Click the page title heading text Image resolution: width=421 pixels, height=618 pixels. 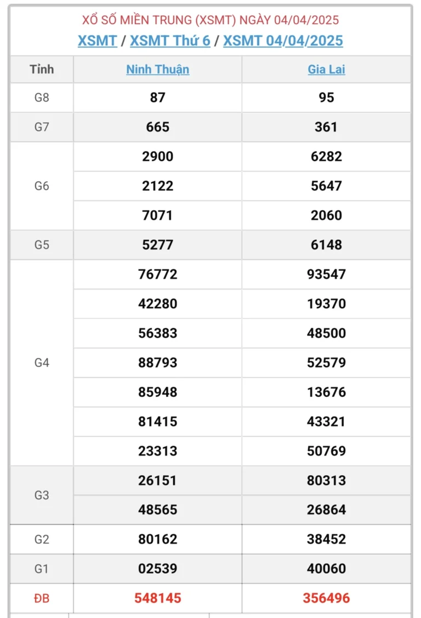pyautogui.click(x=210, y=20)
